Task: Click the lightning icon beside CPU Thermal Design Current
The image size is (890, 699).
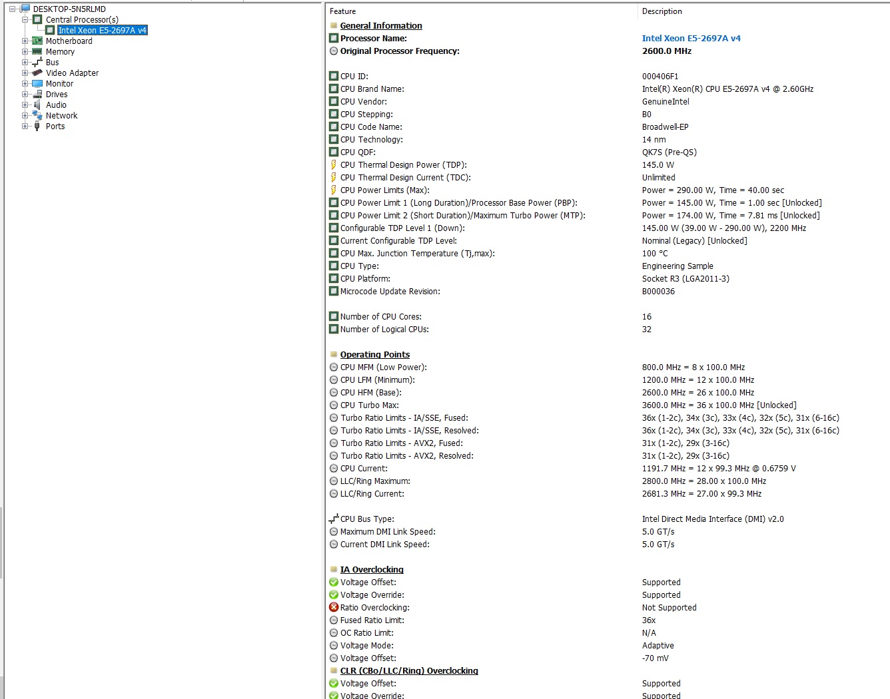Action: [x=334, y=178]
